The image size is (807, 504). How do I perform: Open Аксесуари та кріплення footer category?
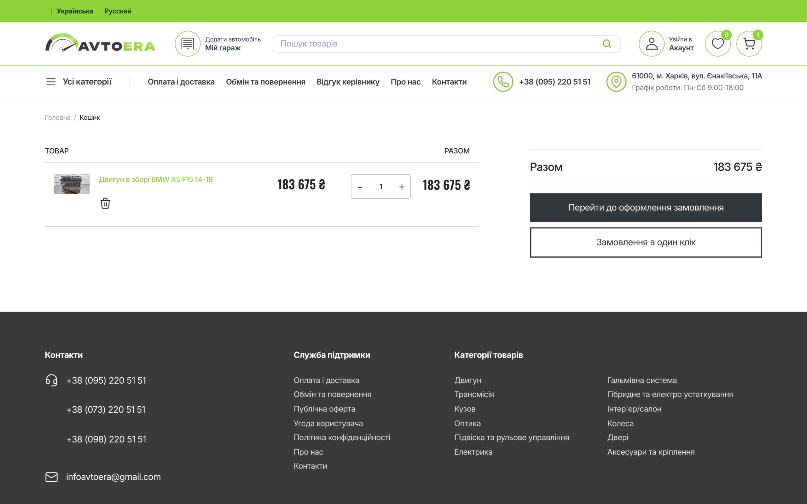pyautogui.click(x=651, y=452)
